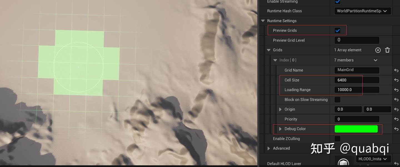Disable the Enable Streaming checkbox
The image size is (400, 167).
(x=337, y=2)
